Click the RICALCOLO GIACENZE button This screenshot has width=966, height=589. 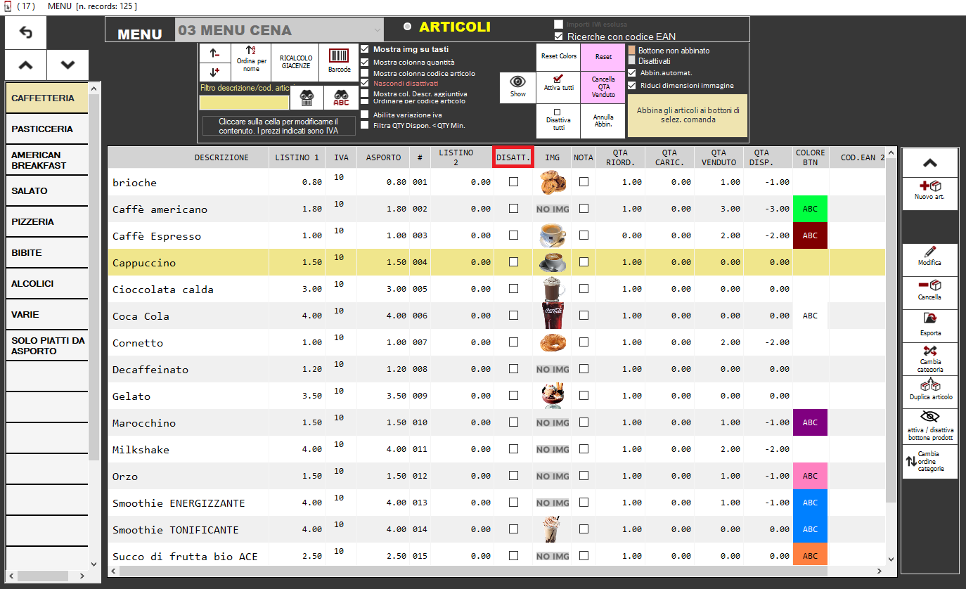[x=296, y=62]
